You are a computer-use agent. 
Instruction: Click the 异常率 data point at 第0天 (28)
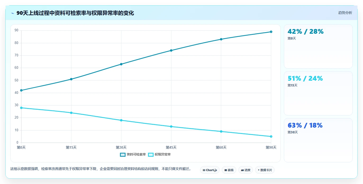(21, 108)
